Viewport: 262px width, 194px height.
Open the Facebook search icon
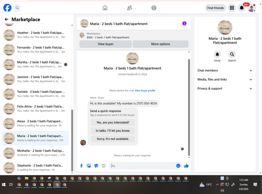[17, 8]
